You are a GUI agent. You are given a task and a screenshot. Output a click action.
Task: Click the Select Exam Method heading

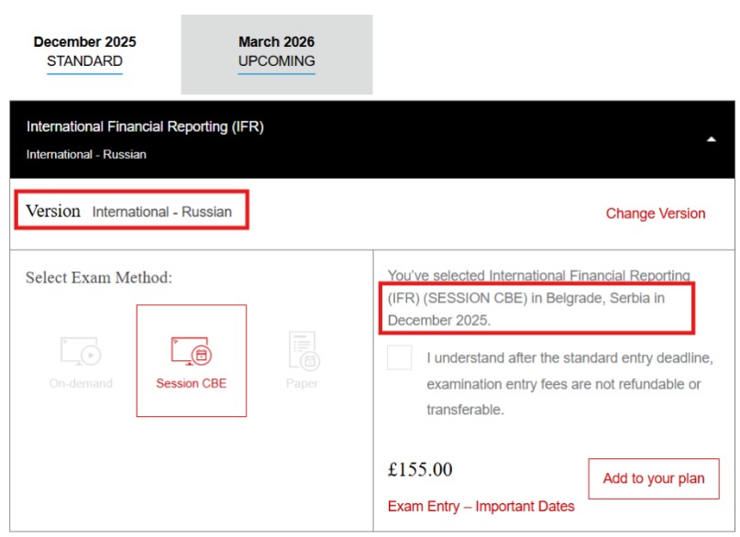pos(99,278)
